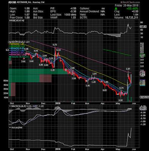Click the 1.97 recent high label
The width and height of the screenshot is (149, 151).
(x=128, y=69)
